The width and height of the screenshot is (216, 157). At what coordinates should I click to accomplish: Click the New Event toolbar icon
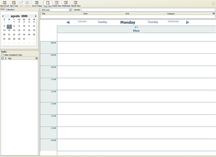point(5,4)
